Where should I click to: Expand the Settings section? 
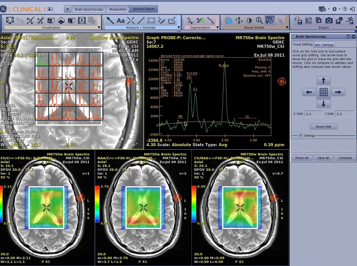(300, 135)
